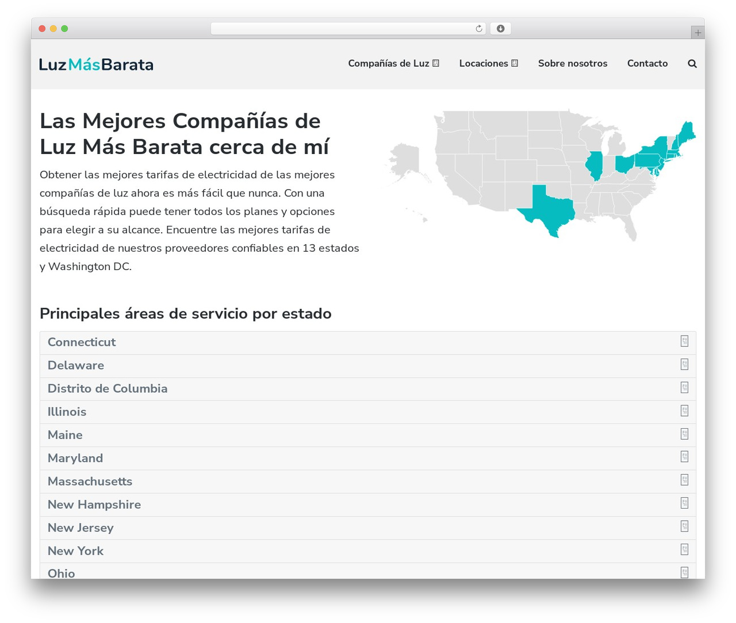Select Texas on the US map
Screen dimensions: 736x623
(549, 210)
